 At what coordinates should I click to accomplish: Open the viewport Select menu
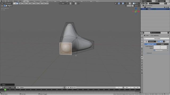24,3
